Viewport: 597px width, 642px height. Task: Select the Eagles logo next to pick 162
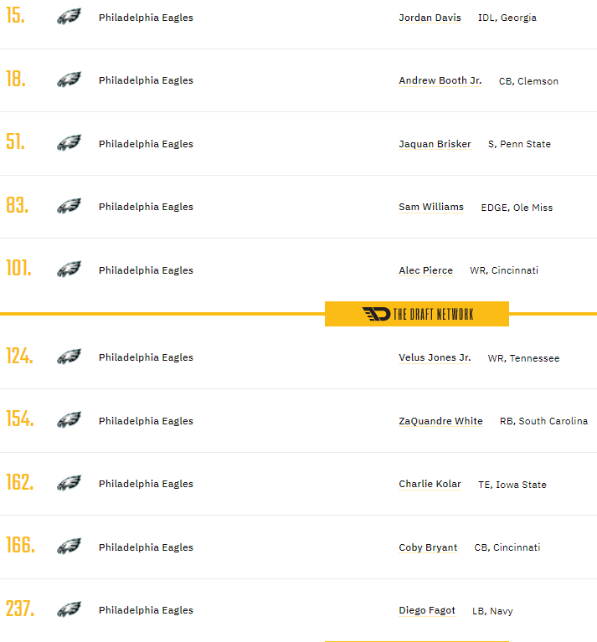pos(69,483)
